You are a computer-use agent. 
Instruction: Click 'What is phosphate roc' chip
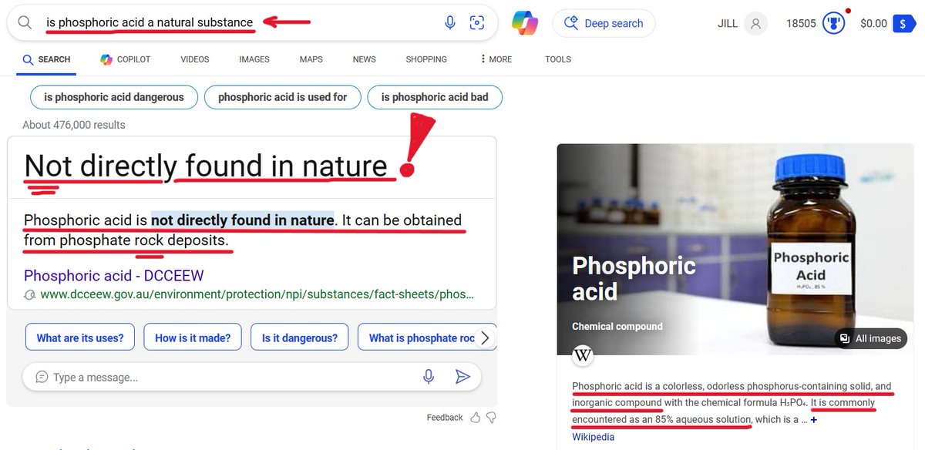pyautogui.click(x=422, y=337)
